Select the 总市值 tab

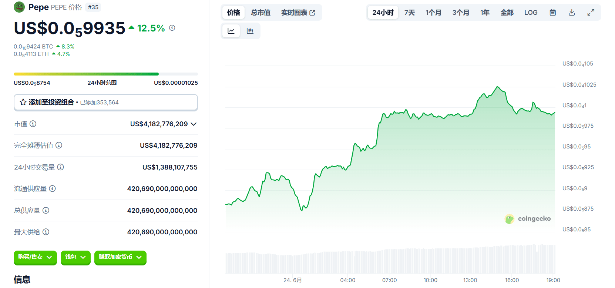click(261, 13)
